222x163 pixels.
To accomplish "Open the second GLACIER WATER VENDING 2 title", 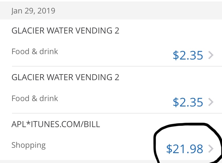I will [65, 77].
